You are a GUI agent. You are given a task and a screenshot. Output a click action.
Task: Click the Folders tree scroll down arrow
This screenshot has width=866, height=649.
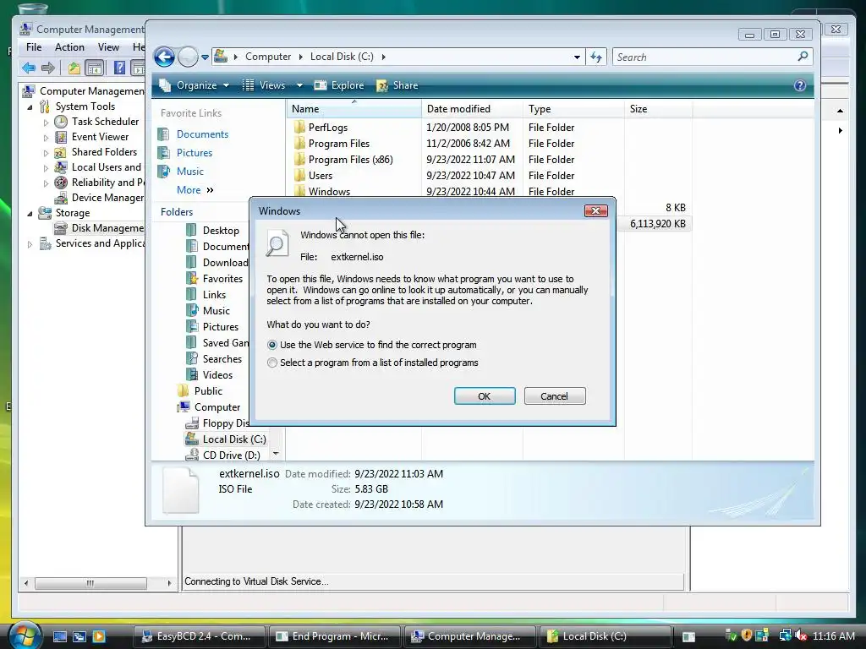[x=276, y=454]
